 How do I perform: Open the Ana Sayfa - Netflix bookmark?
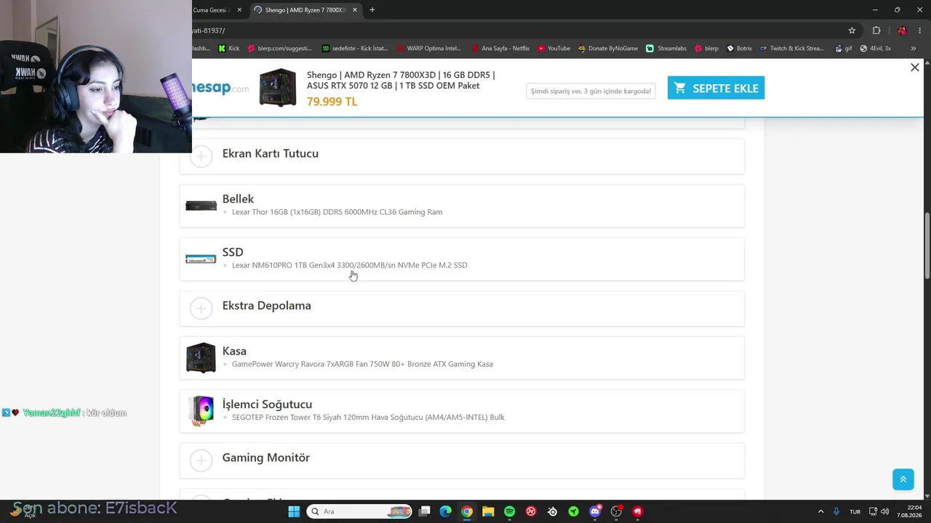(500, 49)
